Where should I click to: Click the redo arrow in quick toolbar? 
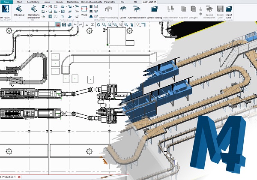[x=81, y=24]
